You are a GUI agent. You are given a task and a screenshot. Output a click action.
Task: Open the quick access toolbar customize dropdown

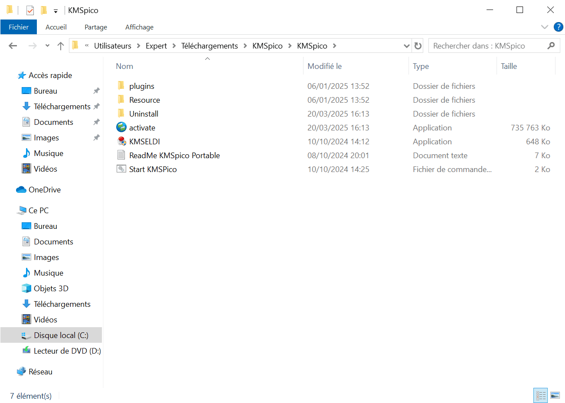(56, 11)
